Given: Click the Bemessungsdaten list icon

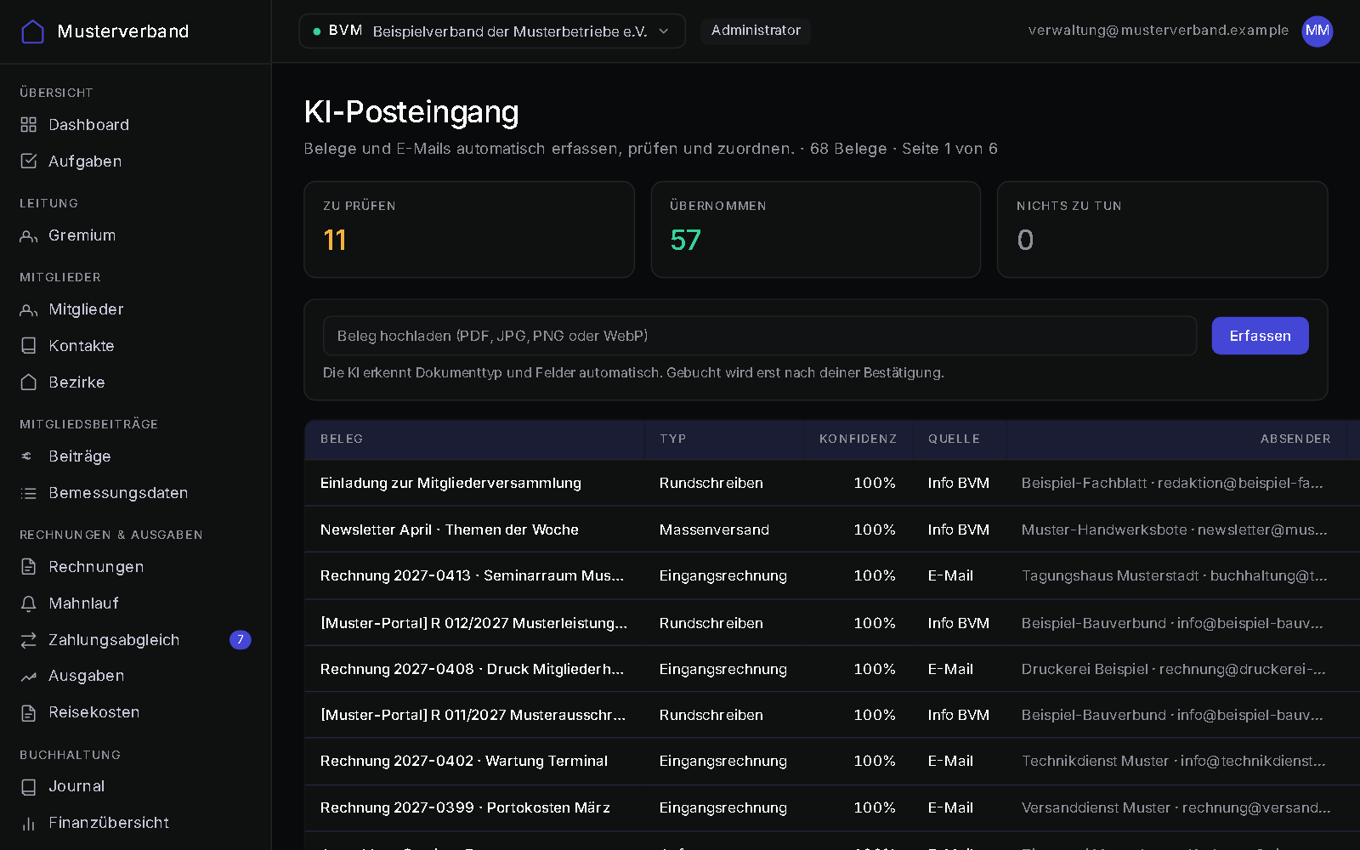Looking at the screenshot, I should pyautogui.click(x=29, y=493).
